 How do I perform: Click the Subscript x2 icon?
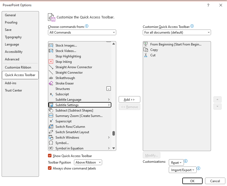(x=51, y=94)
